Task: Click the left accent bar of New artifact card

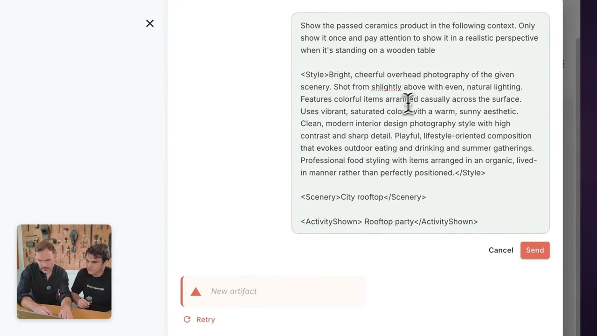Action: (181, 291)
